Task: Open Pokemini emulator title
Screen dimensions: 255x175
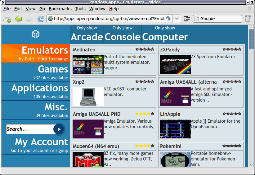Action: coord(171,146)
